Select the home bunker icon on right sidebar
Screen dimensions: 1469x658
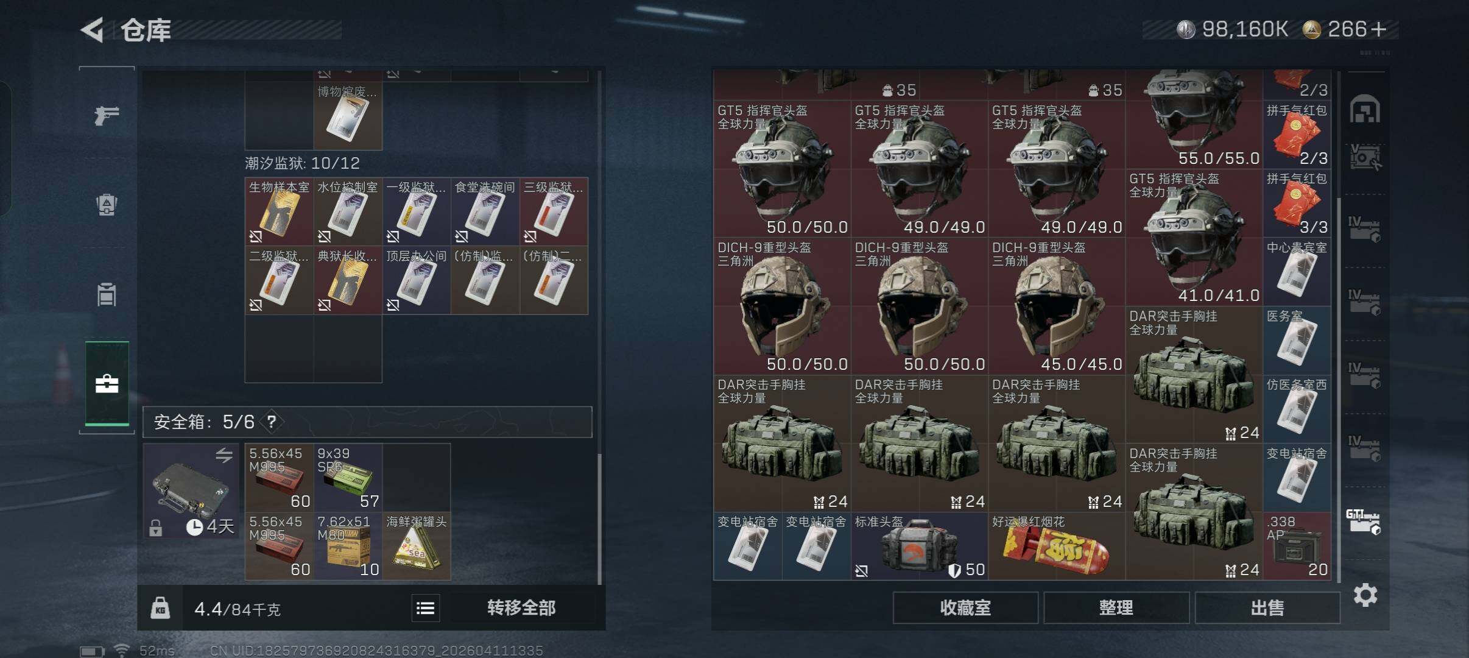click(1365, 110)
